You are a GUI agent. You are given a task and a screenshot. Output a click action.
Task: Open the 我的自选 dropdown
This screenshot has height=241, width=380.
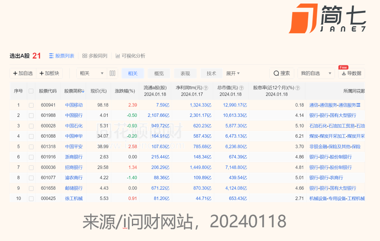pyautogui.click(x=316, y=73)
